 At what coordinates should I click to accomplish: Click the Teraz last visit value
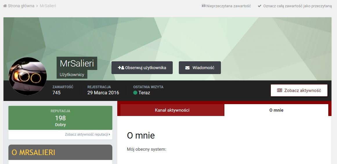(x=144, y=93)
